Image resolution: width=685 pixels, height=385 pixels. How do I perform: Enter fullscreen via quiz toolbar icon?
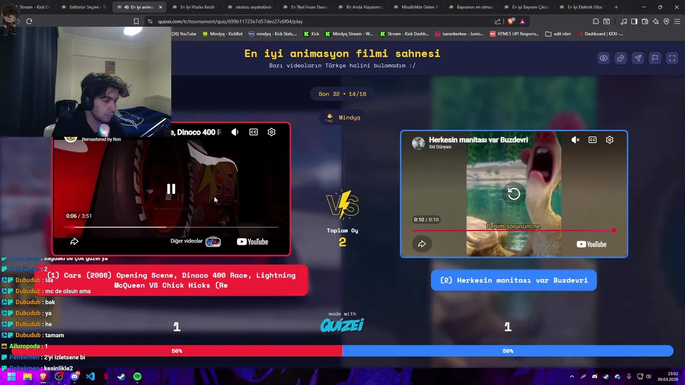pos(672,58)
